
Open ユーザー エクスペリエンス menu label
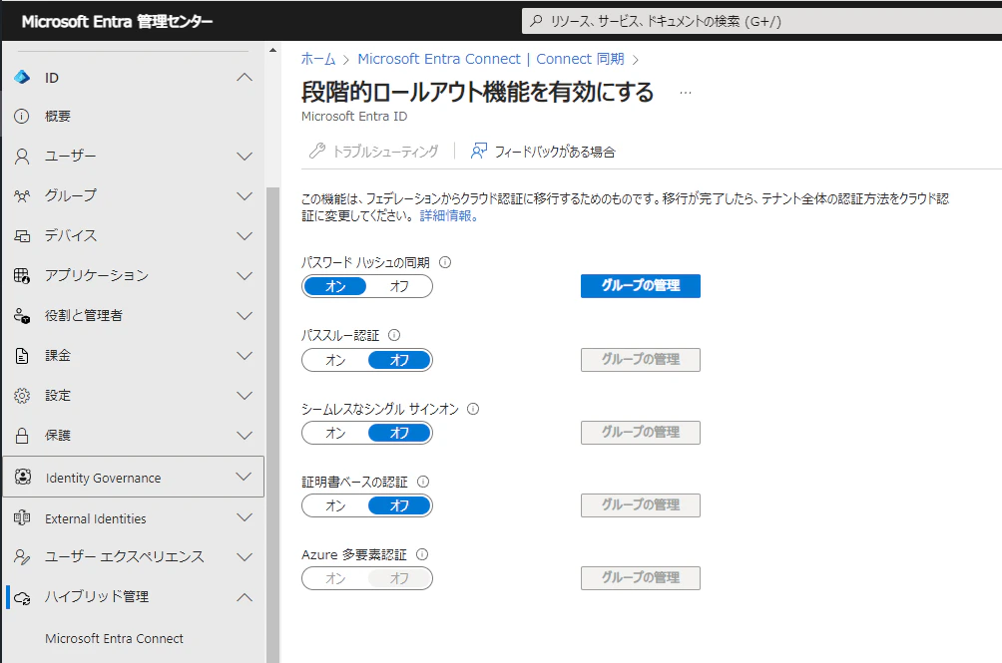click(x=124, y=557)
